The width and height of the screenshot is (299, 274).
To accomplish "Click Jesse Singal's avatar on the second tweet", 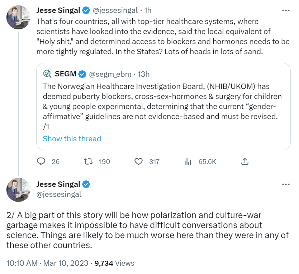I will [18, 190].
